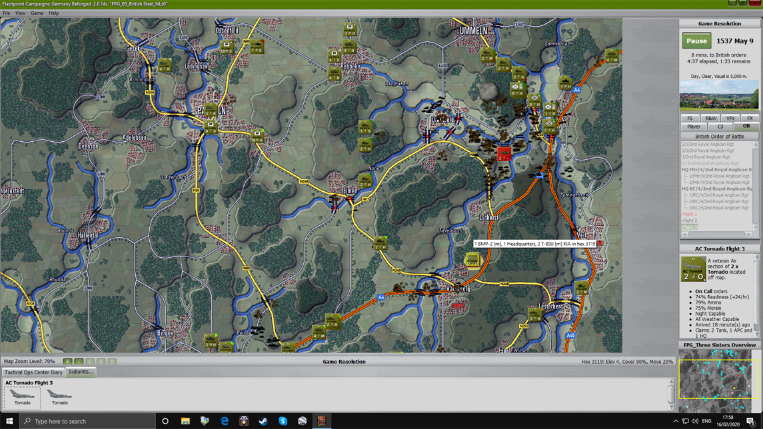
Task: Toggle the L map display button
Action: pyautogui.click(x=90, y=362)
